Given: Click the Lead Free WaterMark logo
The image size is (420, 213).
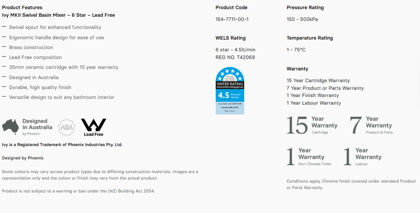Looking at the screenshot, I should [x=93, y=127].
